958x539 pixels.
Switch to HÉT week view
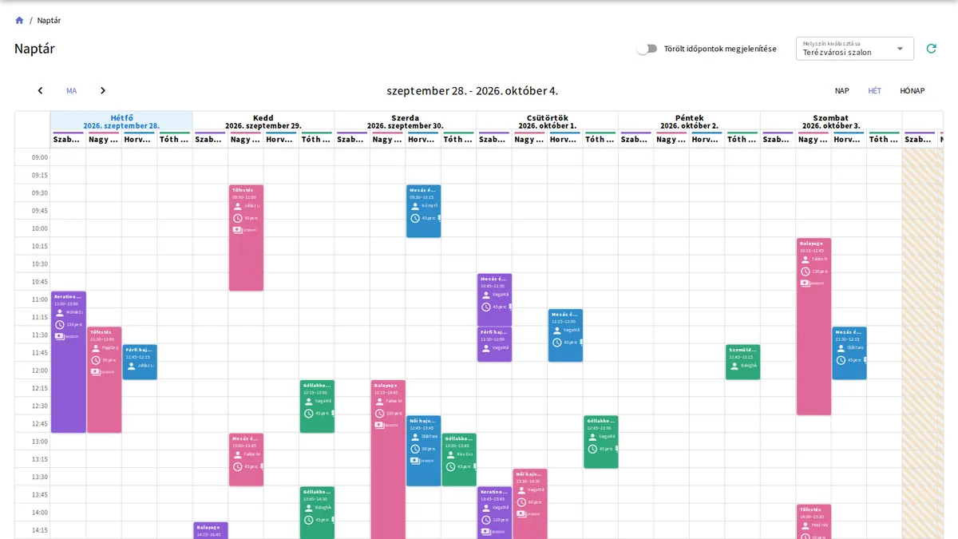875,91
